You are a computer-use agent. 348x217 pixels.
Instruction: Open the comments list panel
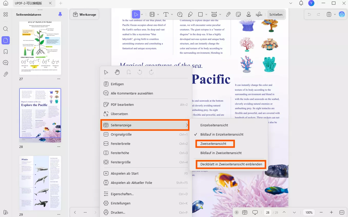click(x=6, y=63)
